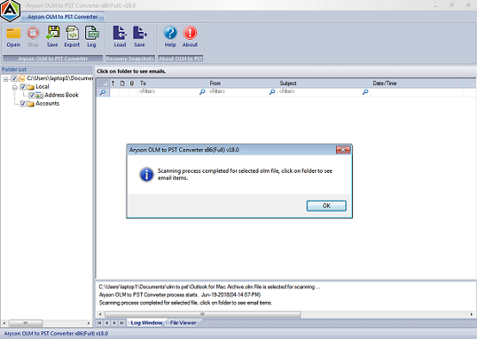Image resolution: width=477 pixels, height=339 pixels.
Task: Go to last tab navigation arrow
Action: coord(121,323)
